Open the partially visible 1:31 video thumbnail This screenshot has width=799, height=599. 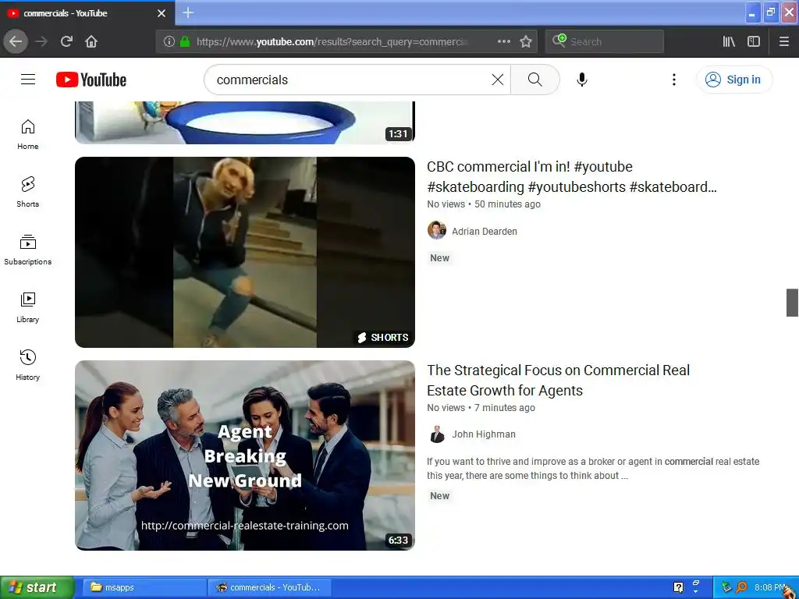point(245,122)
